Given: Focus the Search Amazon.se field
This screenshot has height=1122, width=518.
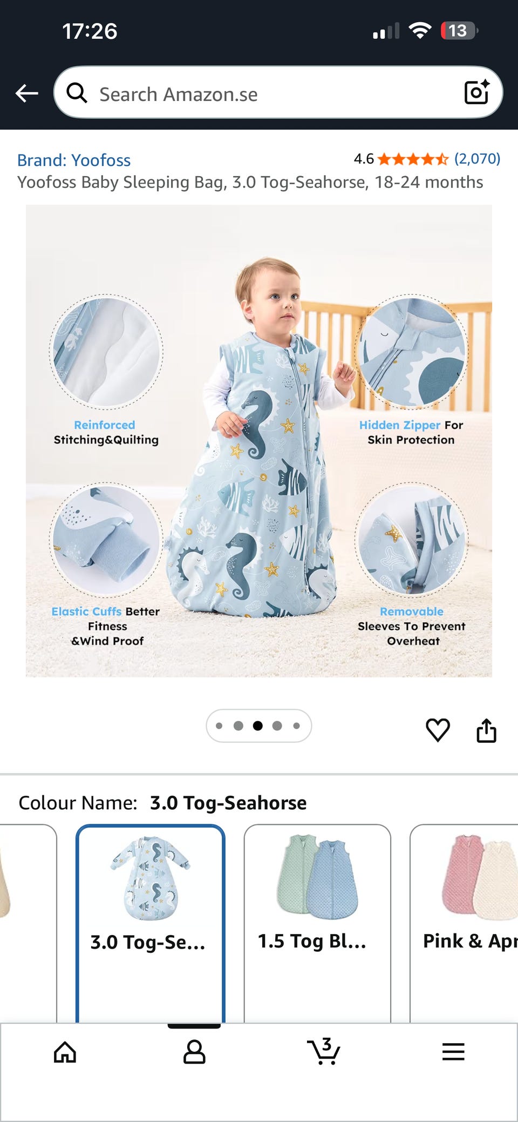Looking at the screenshot, I should [278, 92].
